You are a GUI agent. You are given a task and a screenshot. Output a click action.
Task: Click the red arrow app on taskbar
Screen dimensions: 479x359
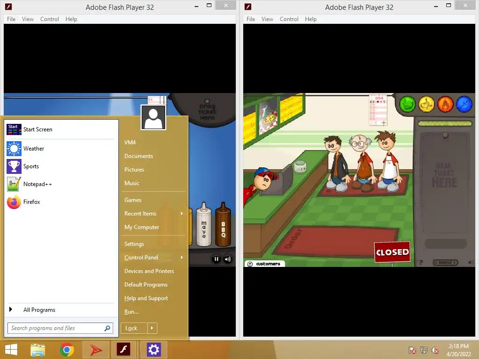(x=95, y=350)
